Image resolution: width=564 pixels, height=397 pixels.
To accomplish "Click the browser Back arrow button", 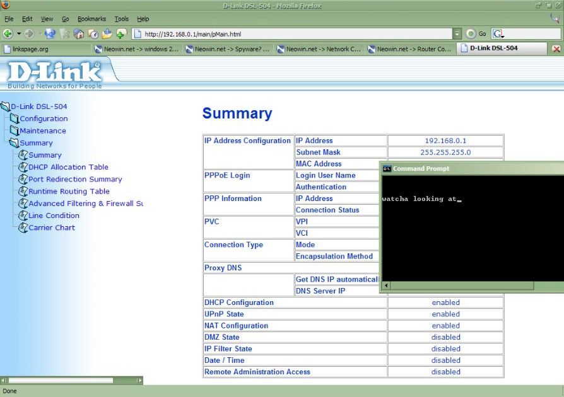I will [x=8, y=34].
